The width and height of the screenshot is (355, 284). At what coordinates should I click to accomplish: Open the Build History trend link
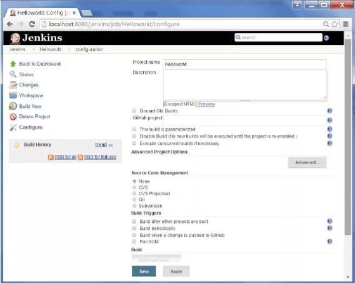tap(101, 145)
